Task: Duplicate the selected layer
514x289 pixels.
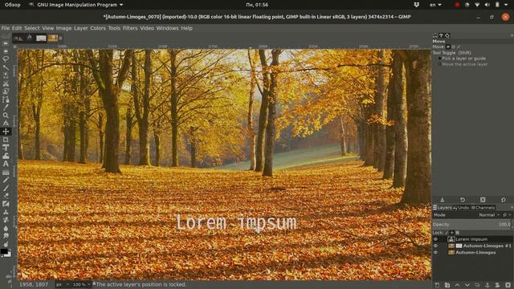Action: click(x=477, y=285)
